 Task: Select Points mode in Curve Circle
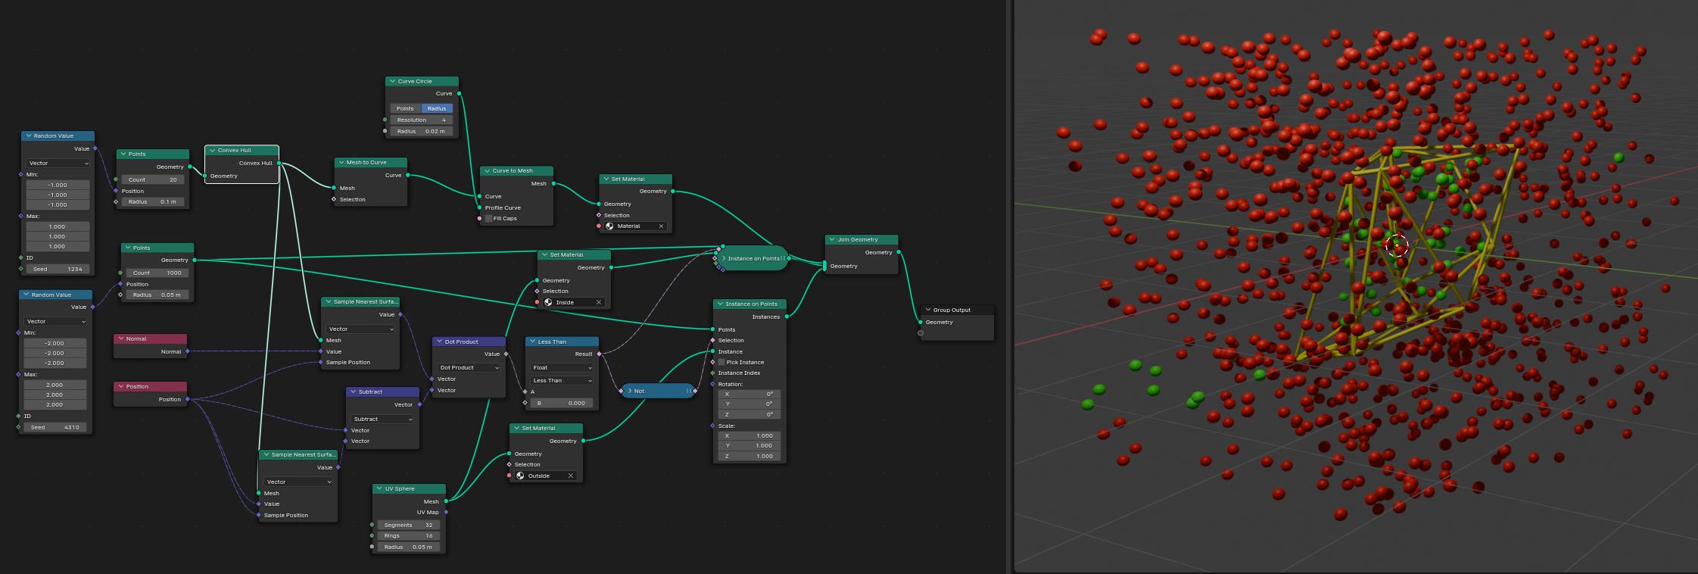[405, 108]
